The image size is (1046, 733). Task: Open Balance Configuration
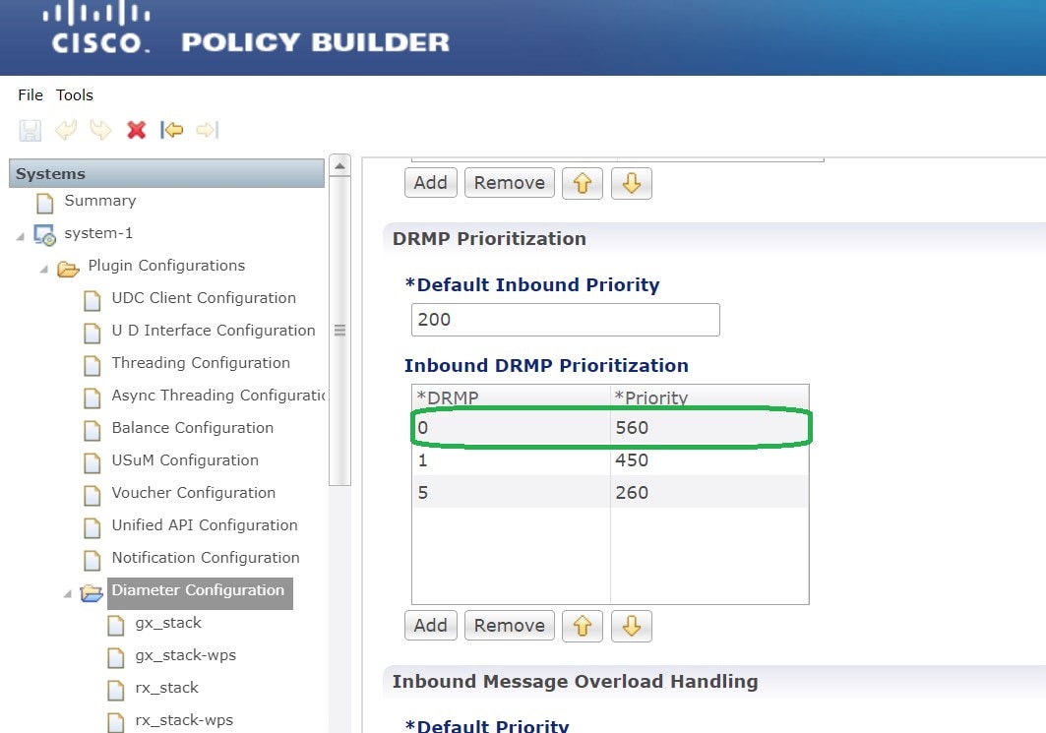pyautogui.click(x=192, y=428)
